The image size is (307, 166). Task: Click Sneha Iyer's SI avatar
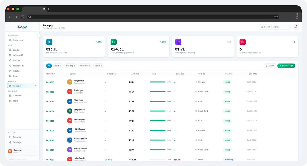coord(70,92)
